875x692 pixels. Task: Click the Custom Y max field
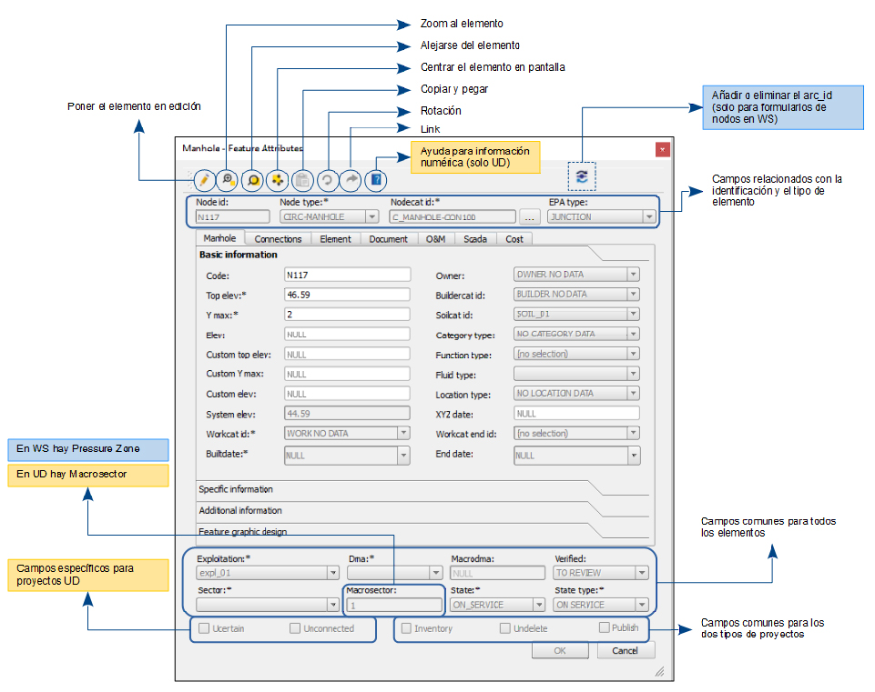click(347, 374)
